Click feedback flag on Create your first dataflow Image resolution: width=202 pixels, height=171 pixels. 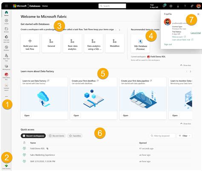[98, 81]
